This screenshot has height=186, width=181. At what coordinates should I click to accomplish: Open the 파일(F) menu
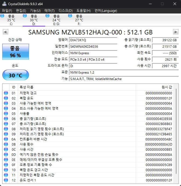pyautogui.click(x=7, y=11)
